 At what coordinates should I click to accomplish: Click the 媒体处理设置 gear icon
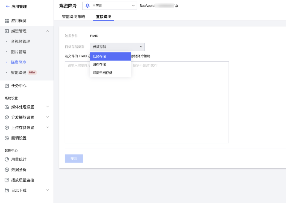click(7, 107)
